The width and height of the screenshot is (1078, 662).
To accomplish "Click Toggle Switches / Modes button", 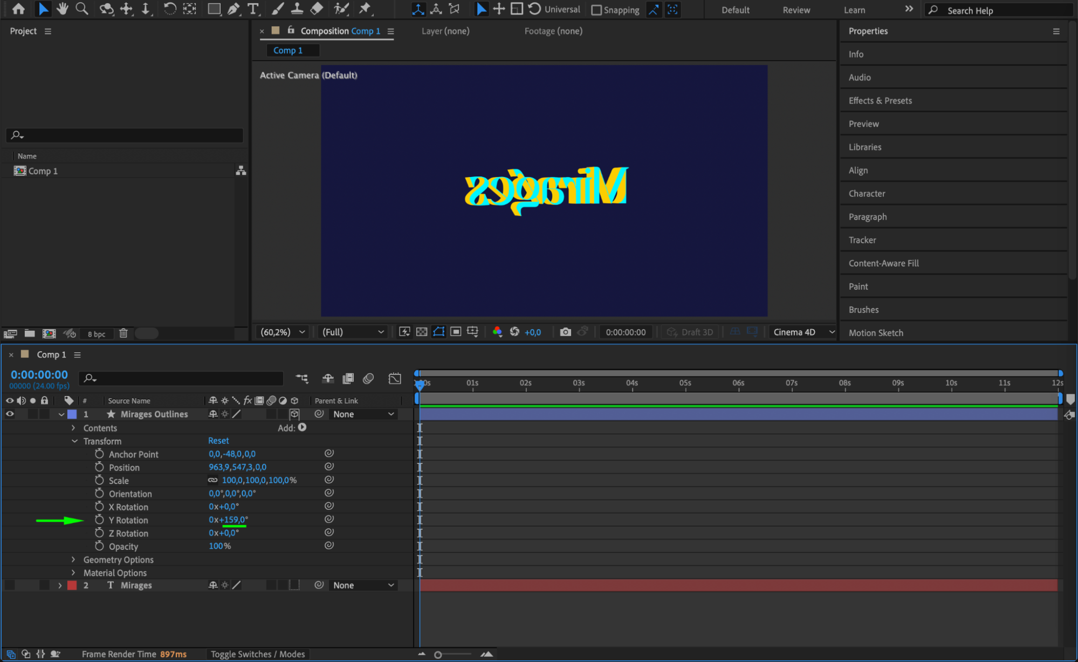I will pyautogui.click(x=258, y=654).
